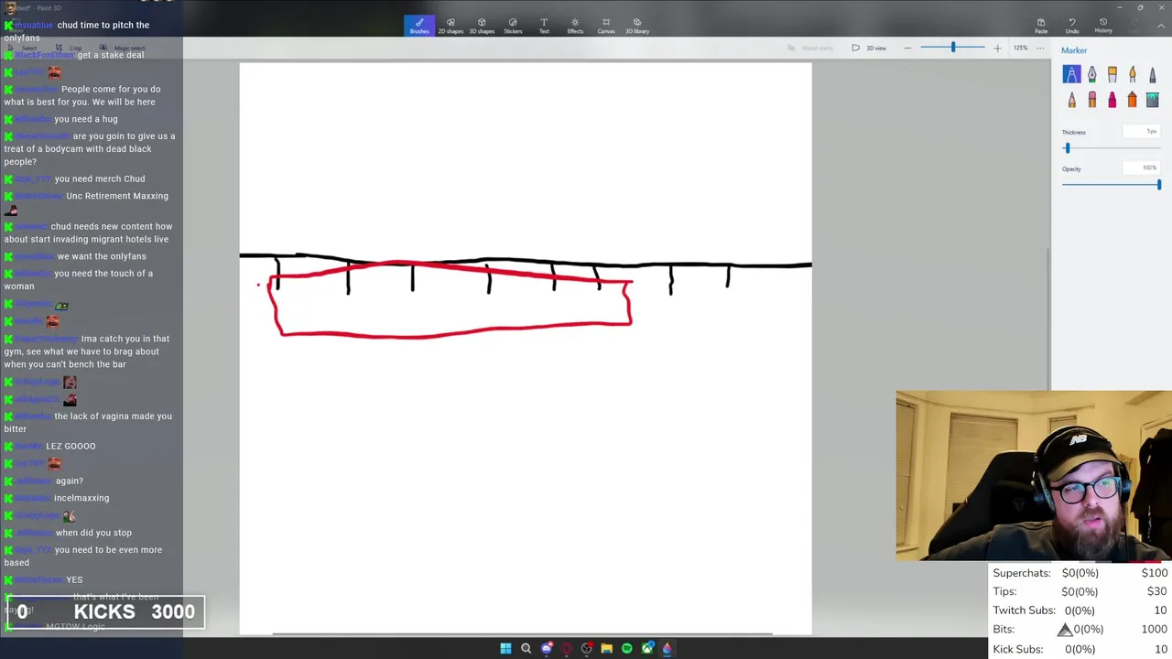Screen dimensions: 1172x659
Task: Open the 3D library tab
Action: tap(637, 26)
